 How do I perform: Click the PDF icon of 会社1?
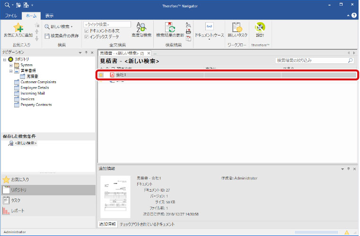(112, 75)
